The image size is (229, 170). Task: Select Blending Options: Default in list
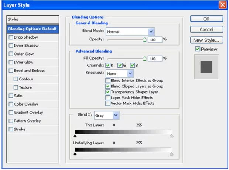pos(33,29)
